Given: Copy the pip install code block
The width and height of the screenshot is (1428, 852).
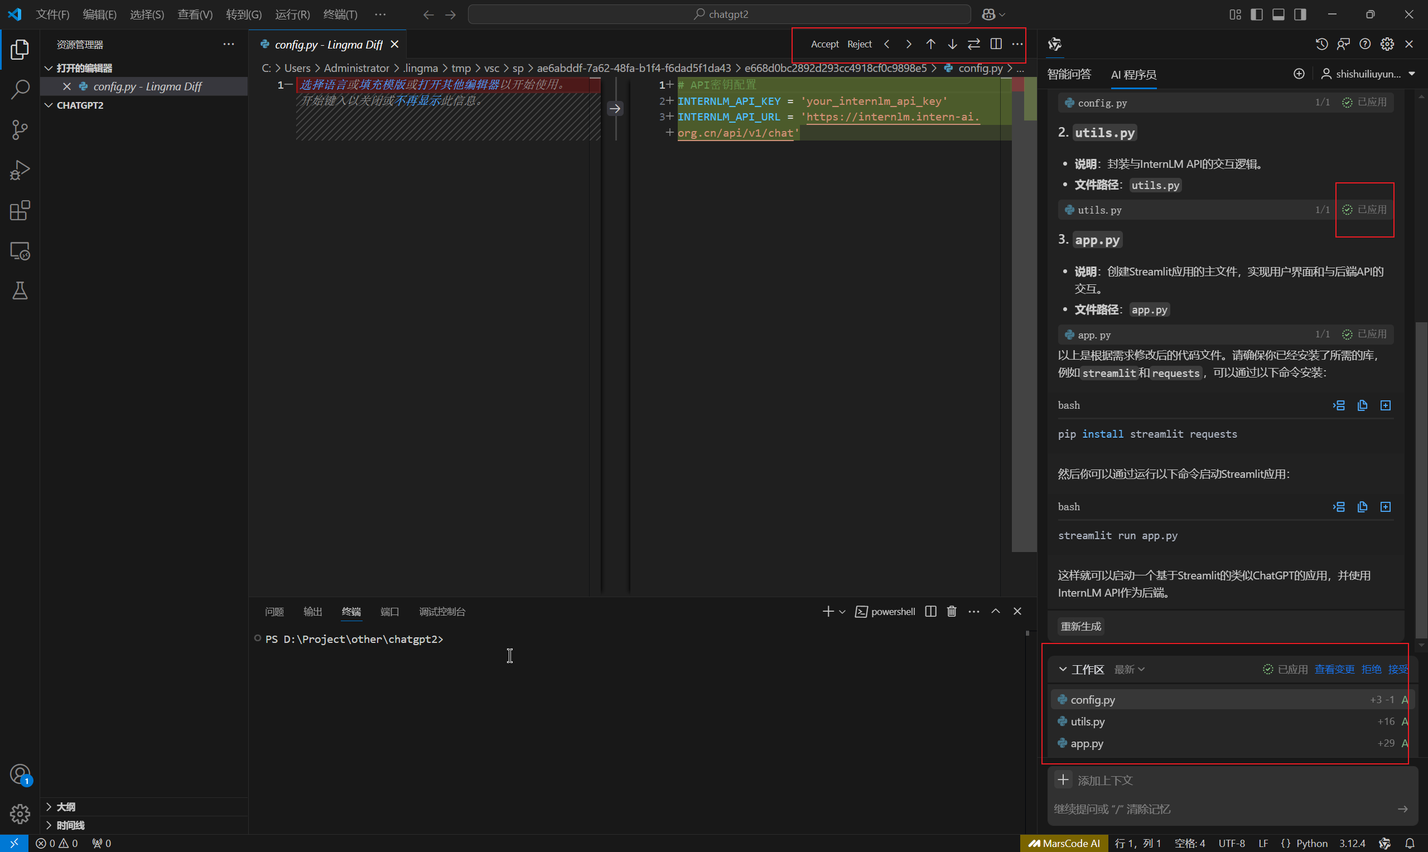Looking at the screenshot, I should tap(1362, 405).
